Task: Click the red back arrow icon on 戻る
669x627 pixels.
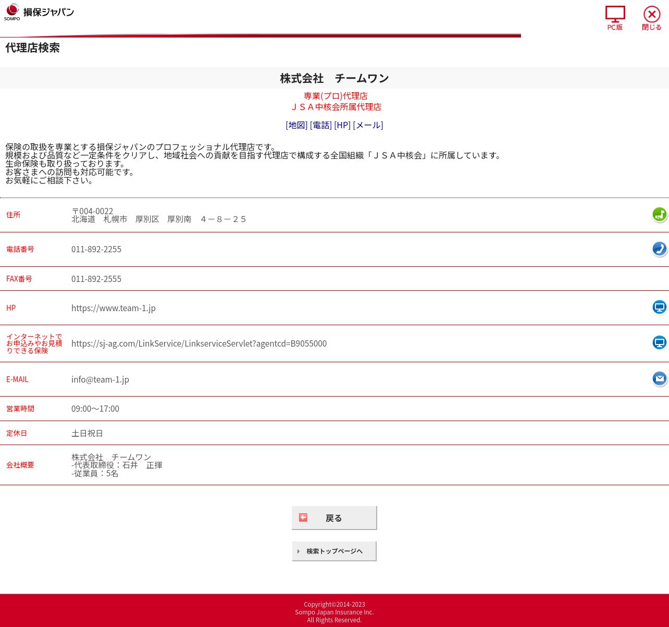Action: pos(303,518)
